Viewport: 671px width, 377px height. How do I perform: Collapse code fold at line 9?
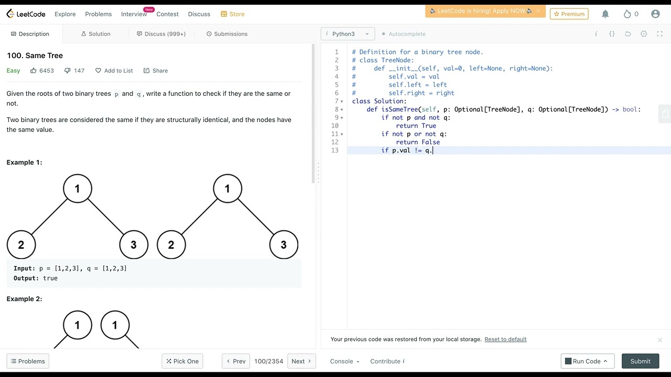tap(342, 118)
